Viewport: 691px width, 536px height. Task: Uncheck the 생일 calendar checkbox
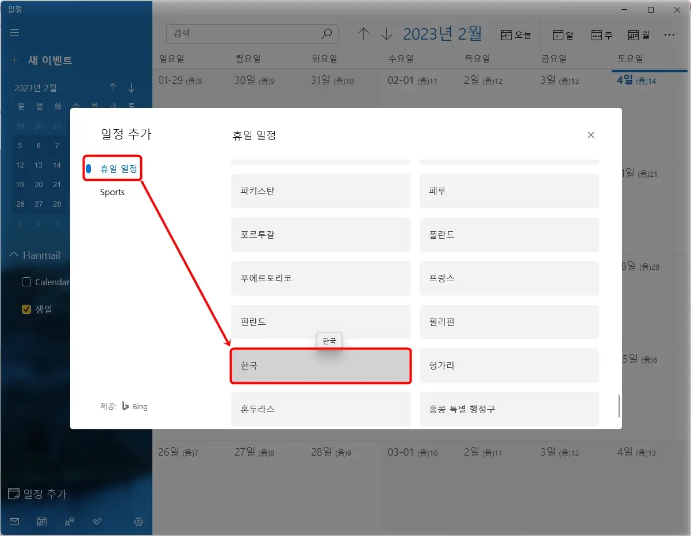pos(26,309)
